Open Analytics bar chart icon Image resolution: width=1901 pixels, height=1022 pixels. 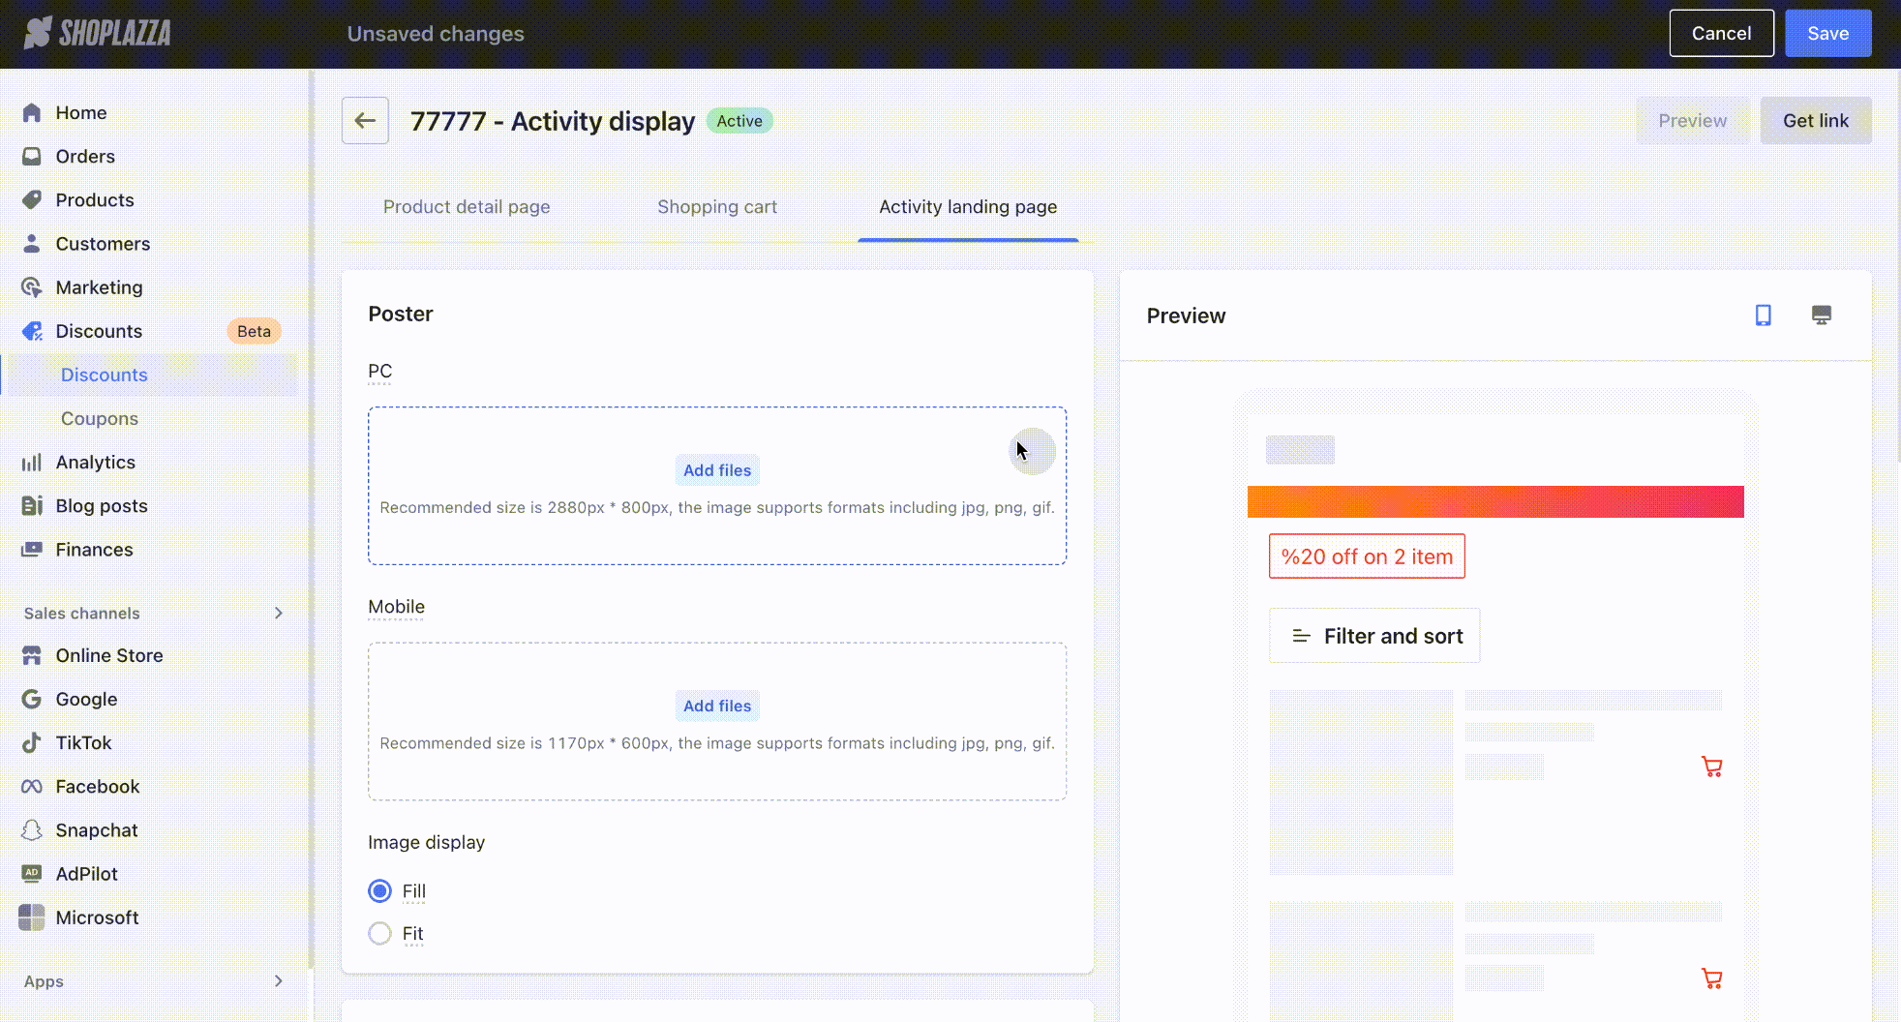(32, 463)
